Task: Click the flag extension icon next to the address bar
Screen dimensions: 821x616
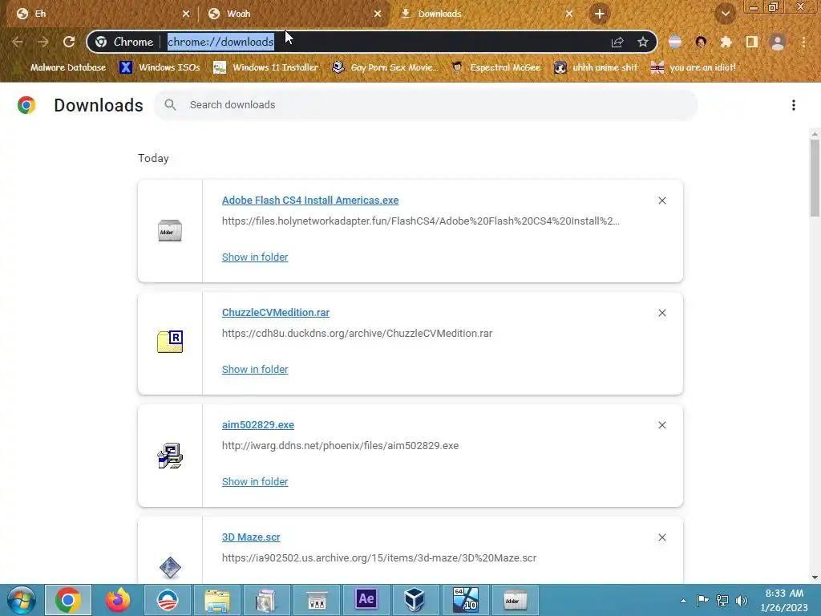Action: point(675,42)
